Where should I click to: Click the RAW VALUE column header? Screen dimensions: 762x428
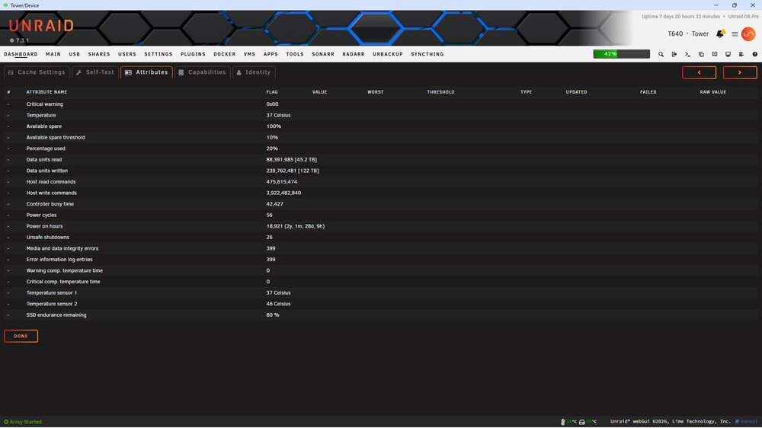pyautogui.click(x=713, y=92)
